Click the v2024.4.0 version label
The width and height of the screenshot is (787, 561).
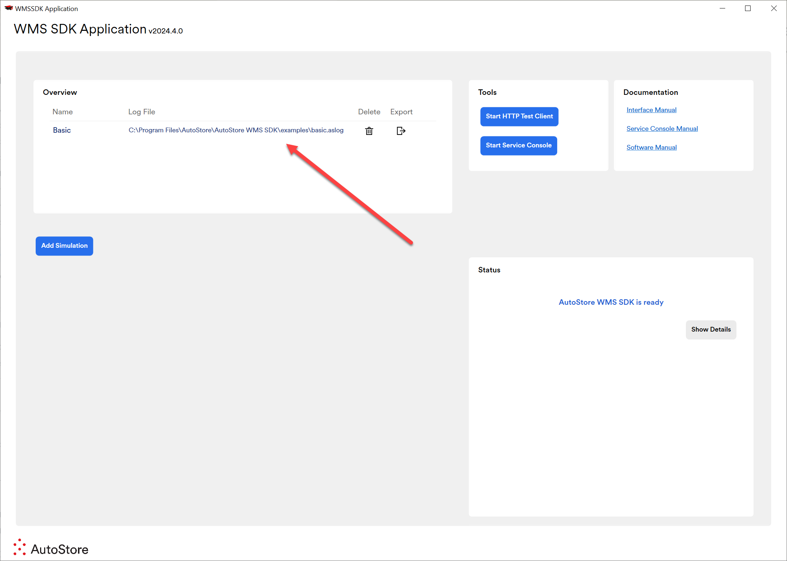(x=165, y=31)
